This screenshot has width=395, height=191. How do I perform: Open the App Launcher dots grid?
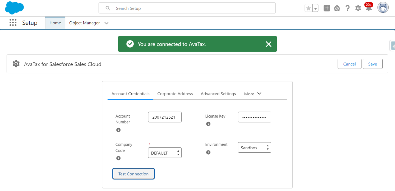[x=13, y=23]
